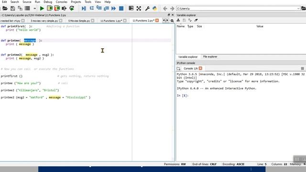Screen dimensions: 306x172
Task: Open the View menu
Action: pos(98,2)
